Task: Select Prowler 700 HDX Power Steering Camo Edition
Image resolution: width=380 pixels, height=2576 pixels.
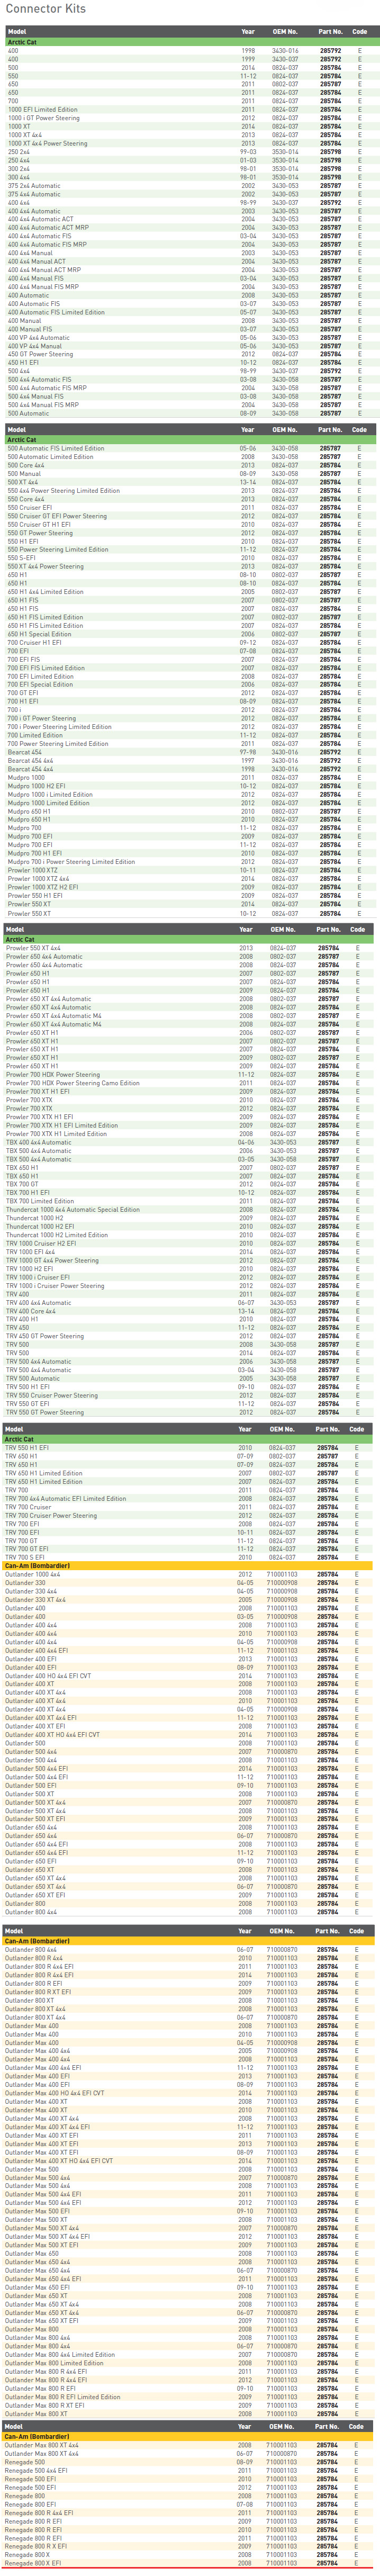Action: [x=73, y=1083]
